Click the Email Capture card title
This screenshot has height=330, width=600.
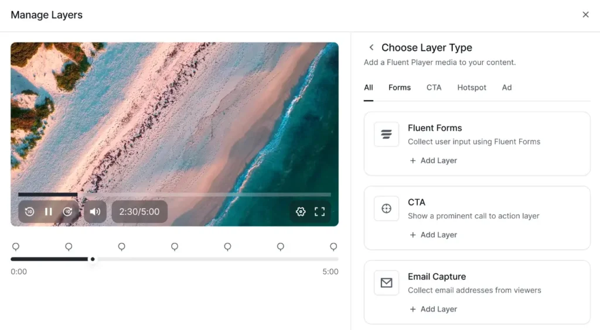coord(437,277)
